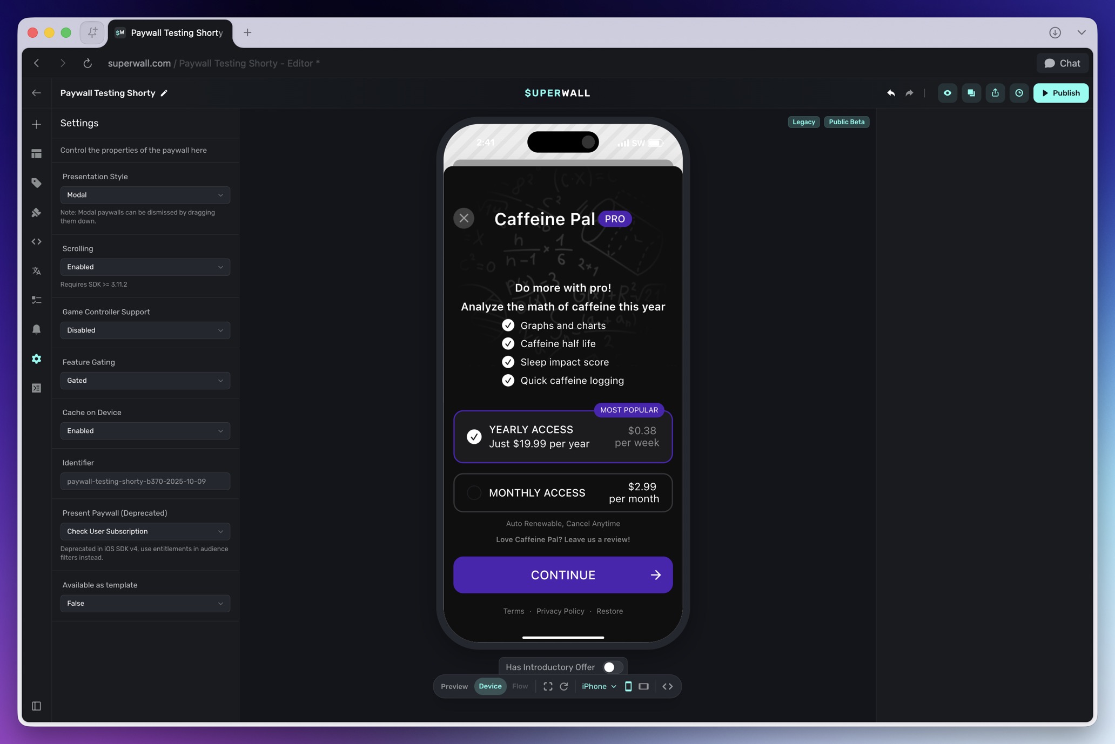Image resolution: width=1115 pixels, height=744 pixels.
Task: Click the Restore link on the paywall
Action: click(x=609, y=611)
